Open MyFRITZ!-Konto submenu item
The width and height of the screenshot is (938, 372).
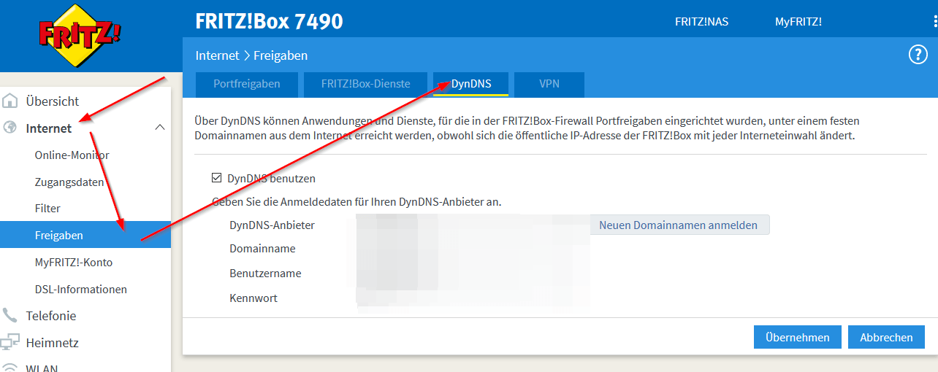[x=74, y=262]
